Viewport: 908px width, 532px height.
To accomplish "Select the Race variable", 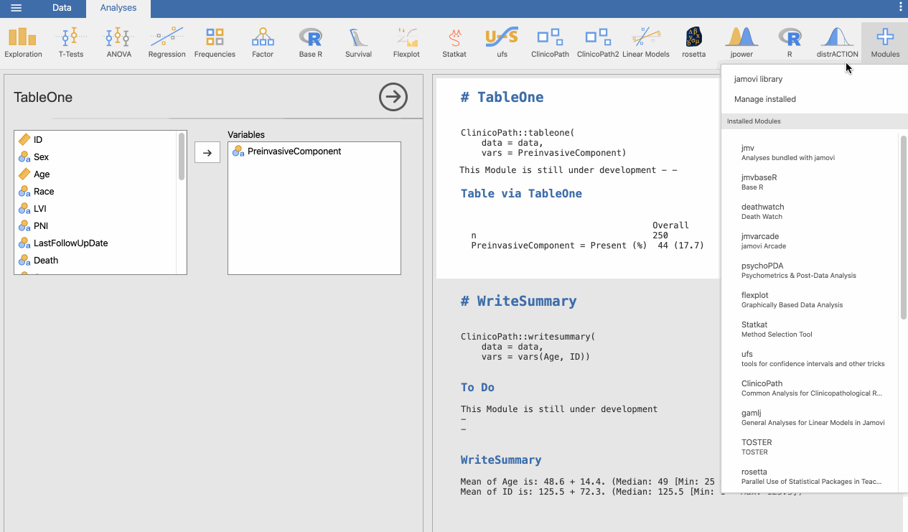I will [95, 192].
